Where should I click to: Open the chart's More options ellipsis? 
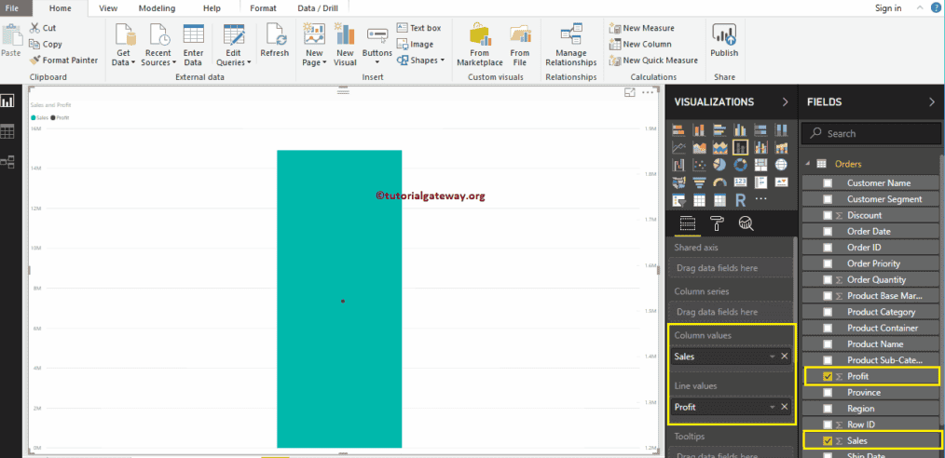[648, 92]
